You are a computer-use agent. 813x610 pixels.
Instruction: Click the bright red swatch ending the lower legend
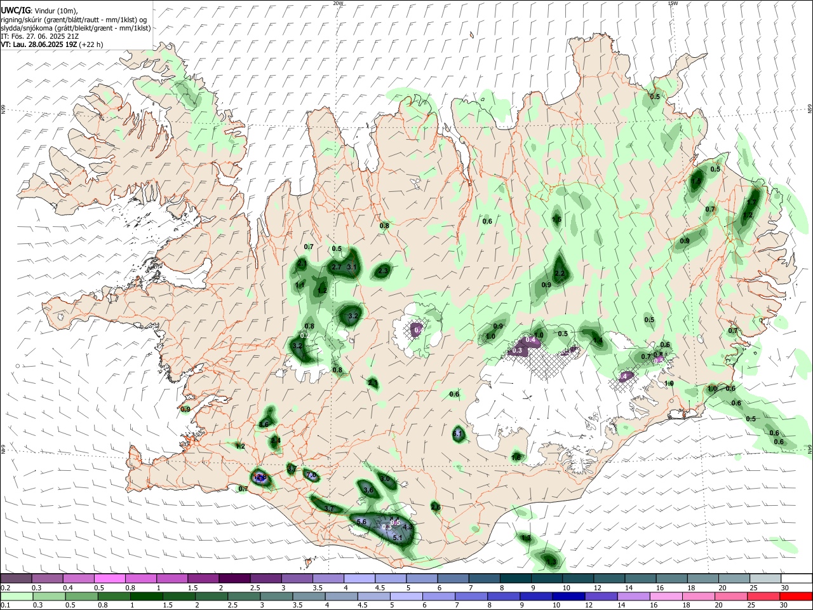(x=796, y=596)
